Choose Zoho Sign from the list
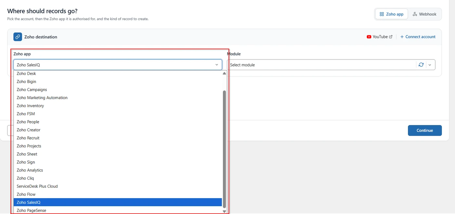This screenshot has height=214, width=455. [118, 162]
